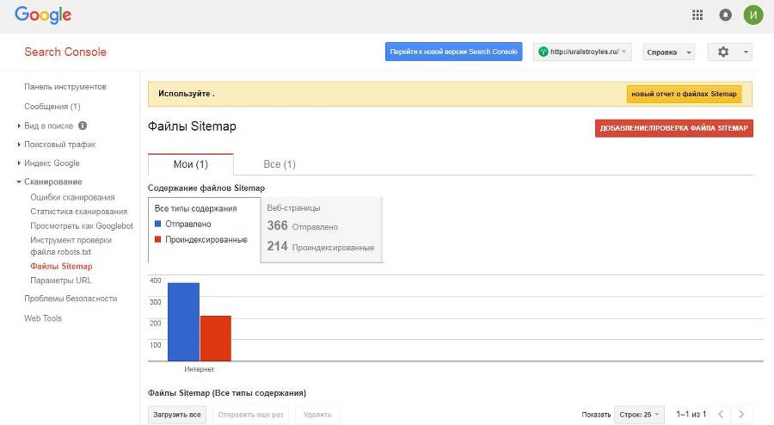The image size is (774, 425).
Task: Open the Строк: 25 rows dropdown
Action: pos(640,415)
